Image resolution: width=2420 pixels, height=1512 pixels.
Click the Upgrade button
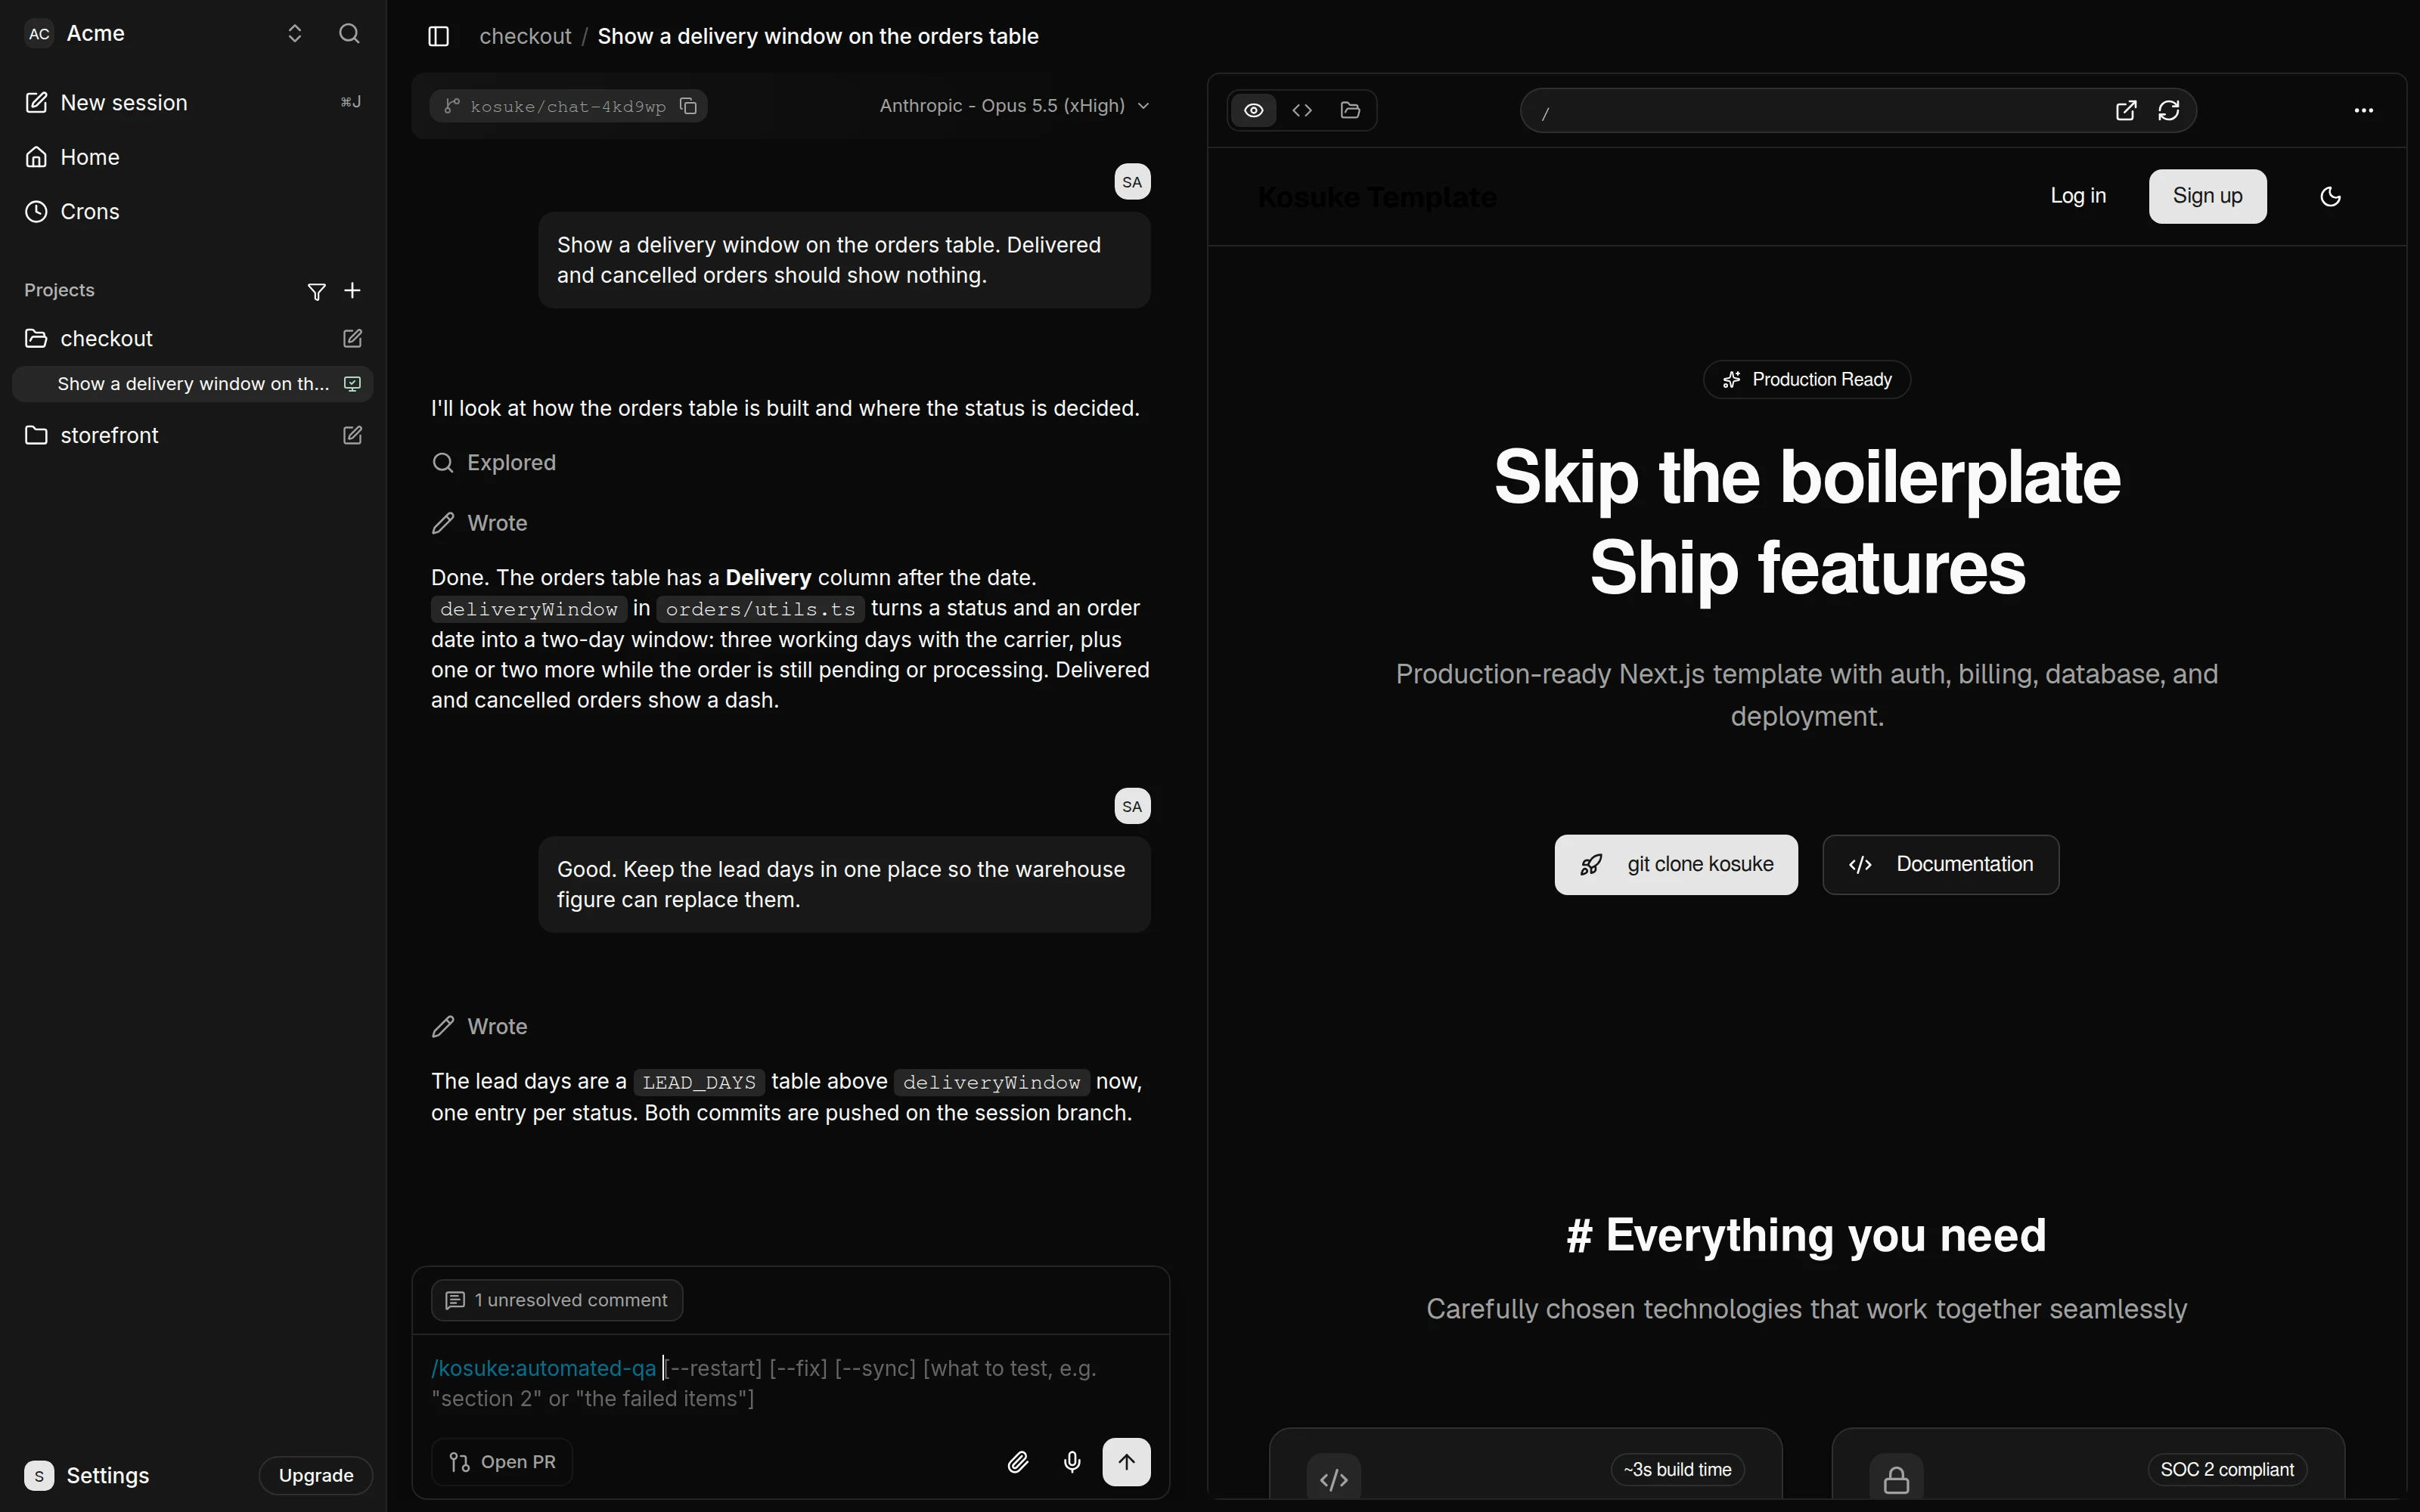click(316, 1476)
